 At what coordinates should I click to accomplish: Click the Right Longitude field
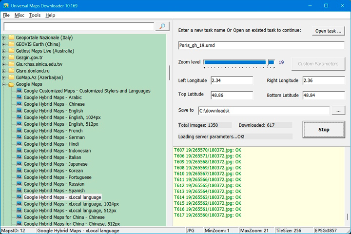(324, 80)
